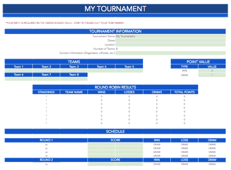Click the Number of Teams value 8

coord(117,49)
